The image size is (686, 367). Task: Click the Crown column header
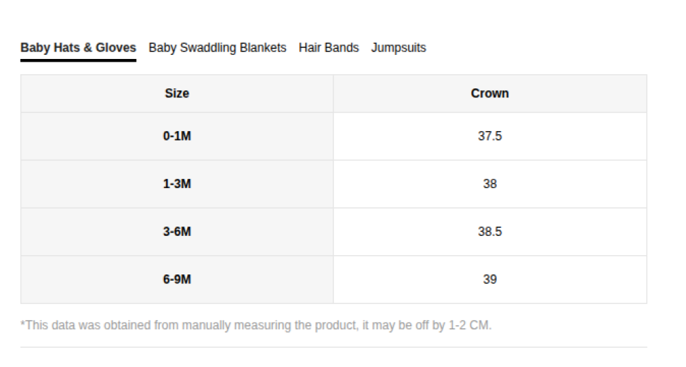click(x=490, y=93)
